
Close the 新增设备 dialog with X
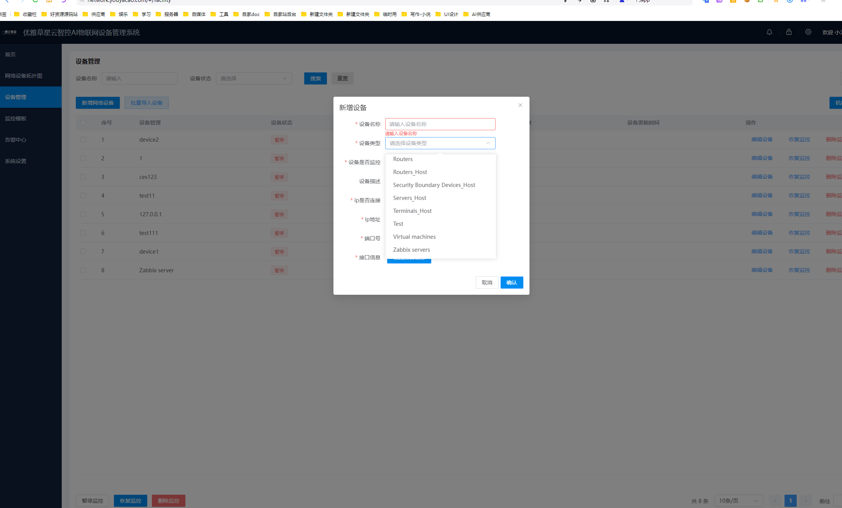tap(520, 105)
